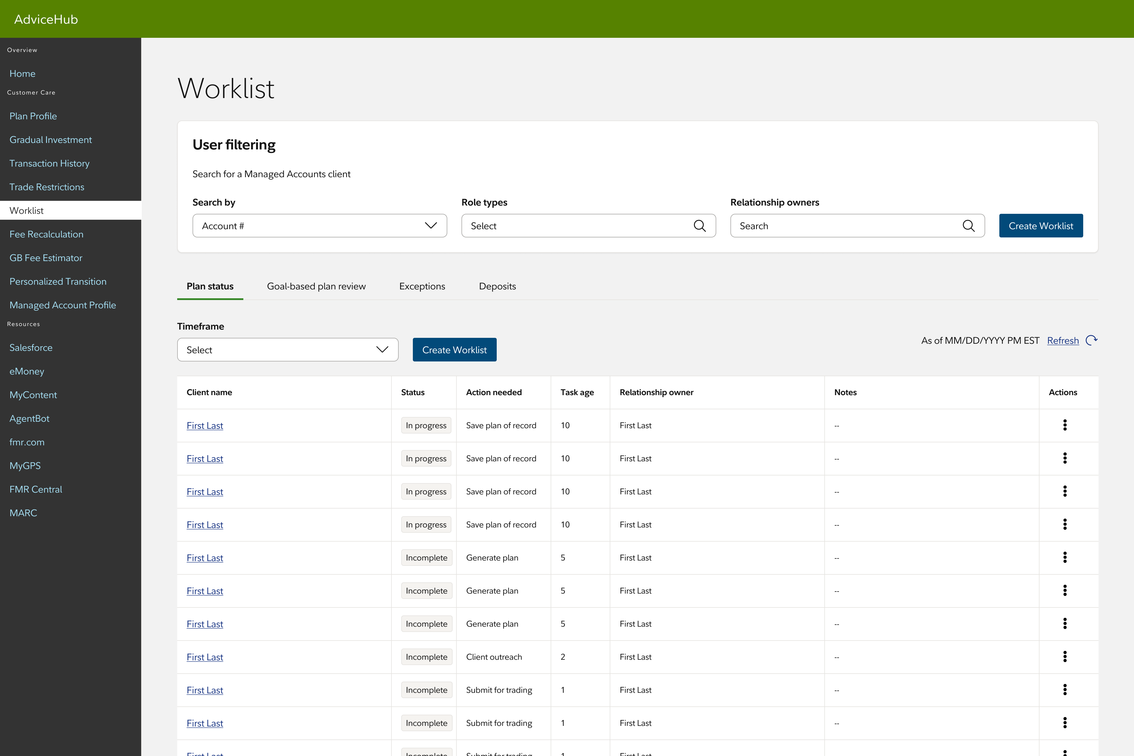This screenshot has height=756, width=1134.
Task: Open actions menu on the fourth Save plan of record row
Action: [1065, 524]
